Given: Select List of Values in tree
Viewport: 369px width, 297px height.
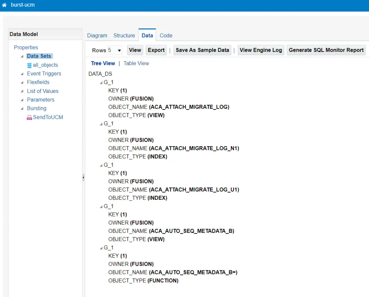Looking at the screenshot, I should pos(43,91).
